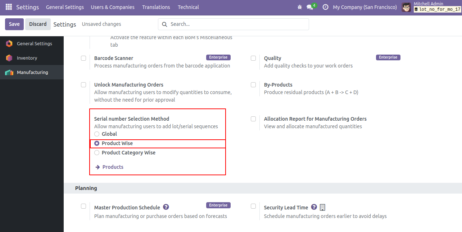This screenshot has width=462, height=232.
Task: Click the General Settings hexagon icon
Action: click(9, 43)
